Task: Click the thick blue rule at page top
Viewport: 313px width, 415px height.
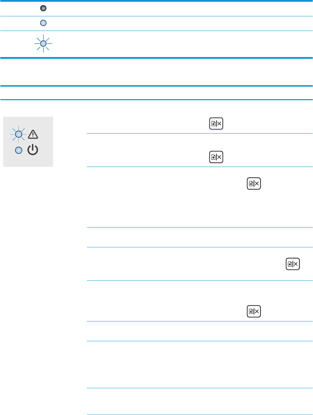Action: coord(156,1)
